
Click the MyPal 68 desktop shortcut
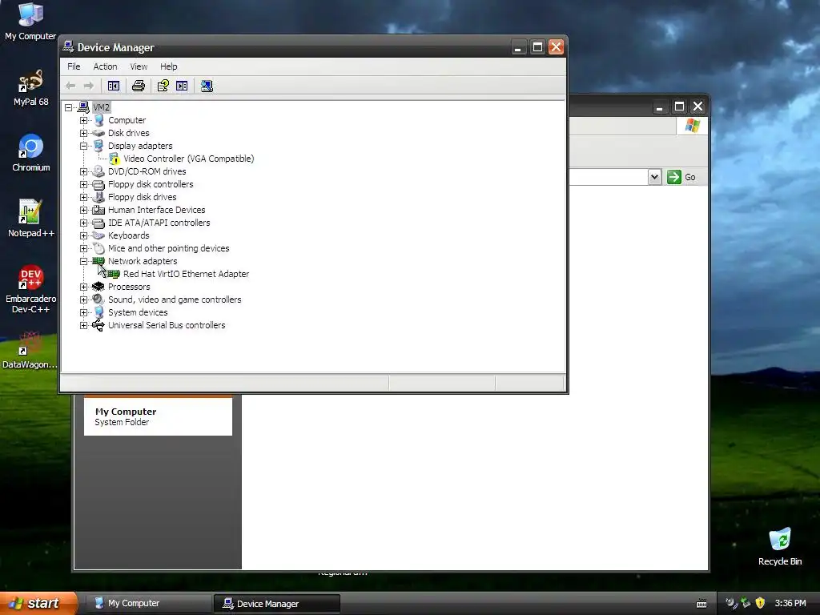click(x=31, y=87)
